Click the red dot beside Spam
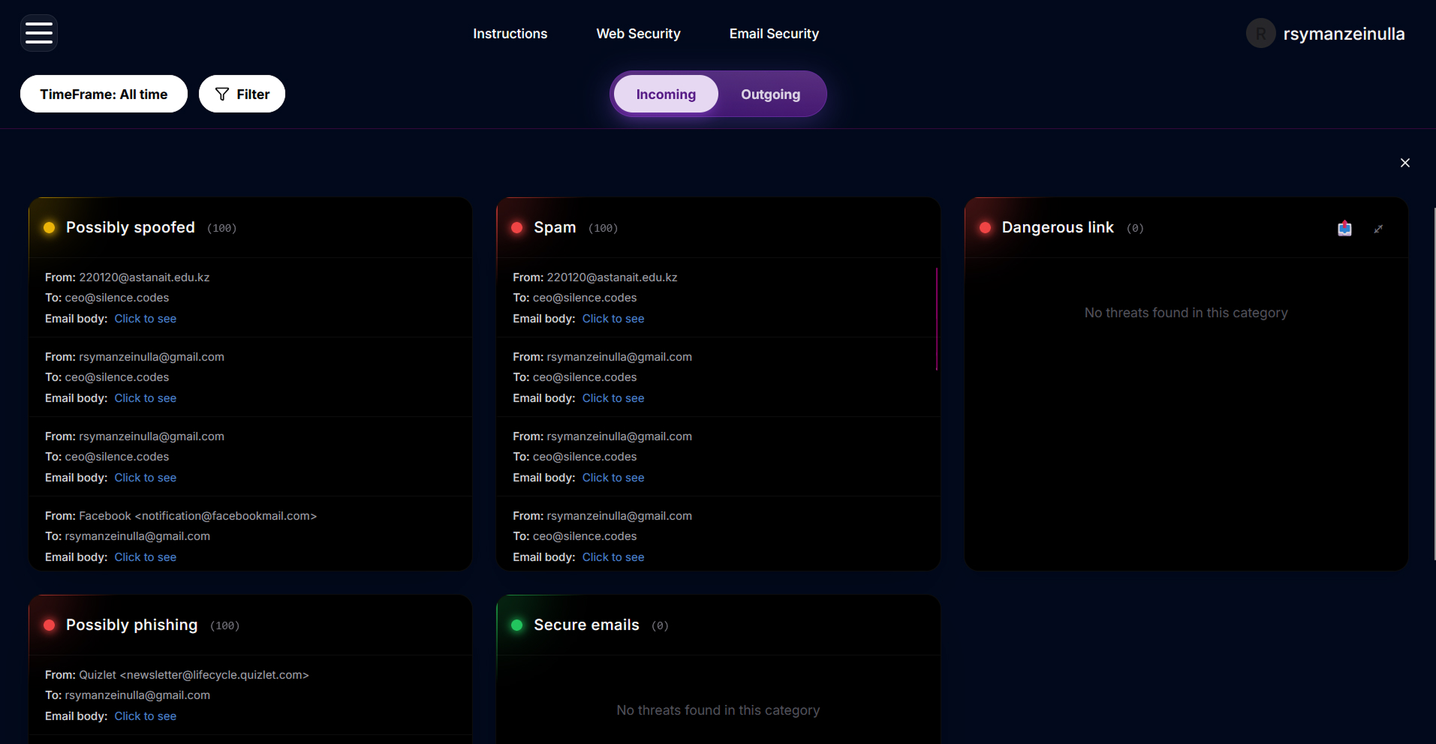Viewport: 1436px width, 744px height. pos(517,228)
